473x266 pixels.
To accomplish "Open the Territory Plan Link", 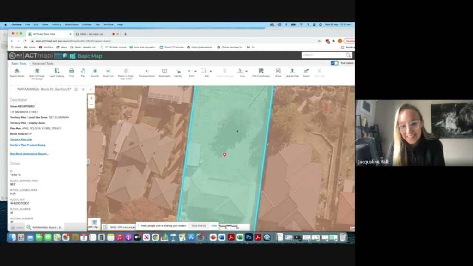I will click(x=21, y=139).
